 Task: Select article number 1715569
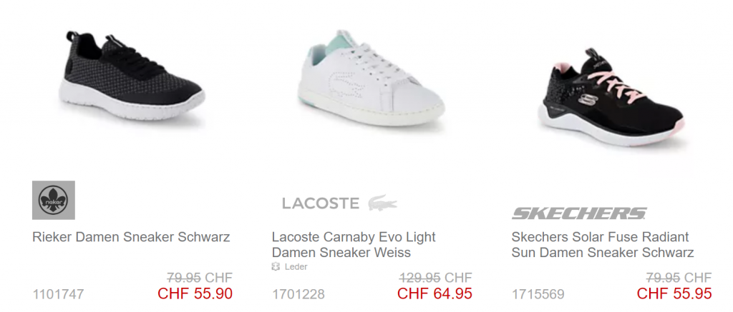[538, 294]
